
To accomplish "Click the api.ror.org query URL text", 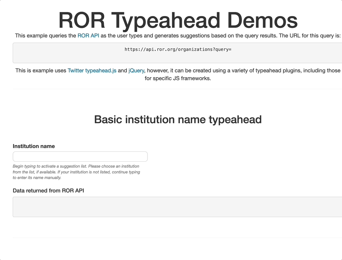I will point(178,49).
